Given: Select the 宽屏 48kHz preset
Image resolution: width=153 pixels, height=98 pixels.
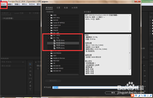Looking at the screenshot, I should tap(60, 48).
